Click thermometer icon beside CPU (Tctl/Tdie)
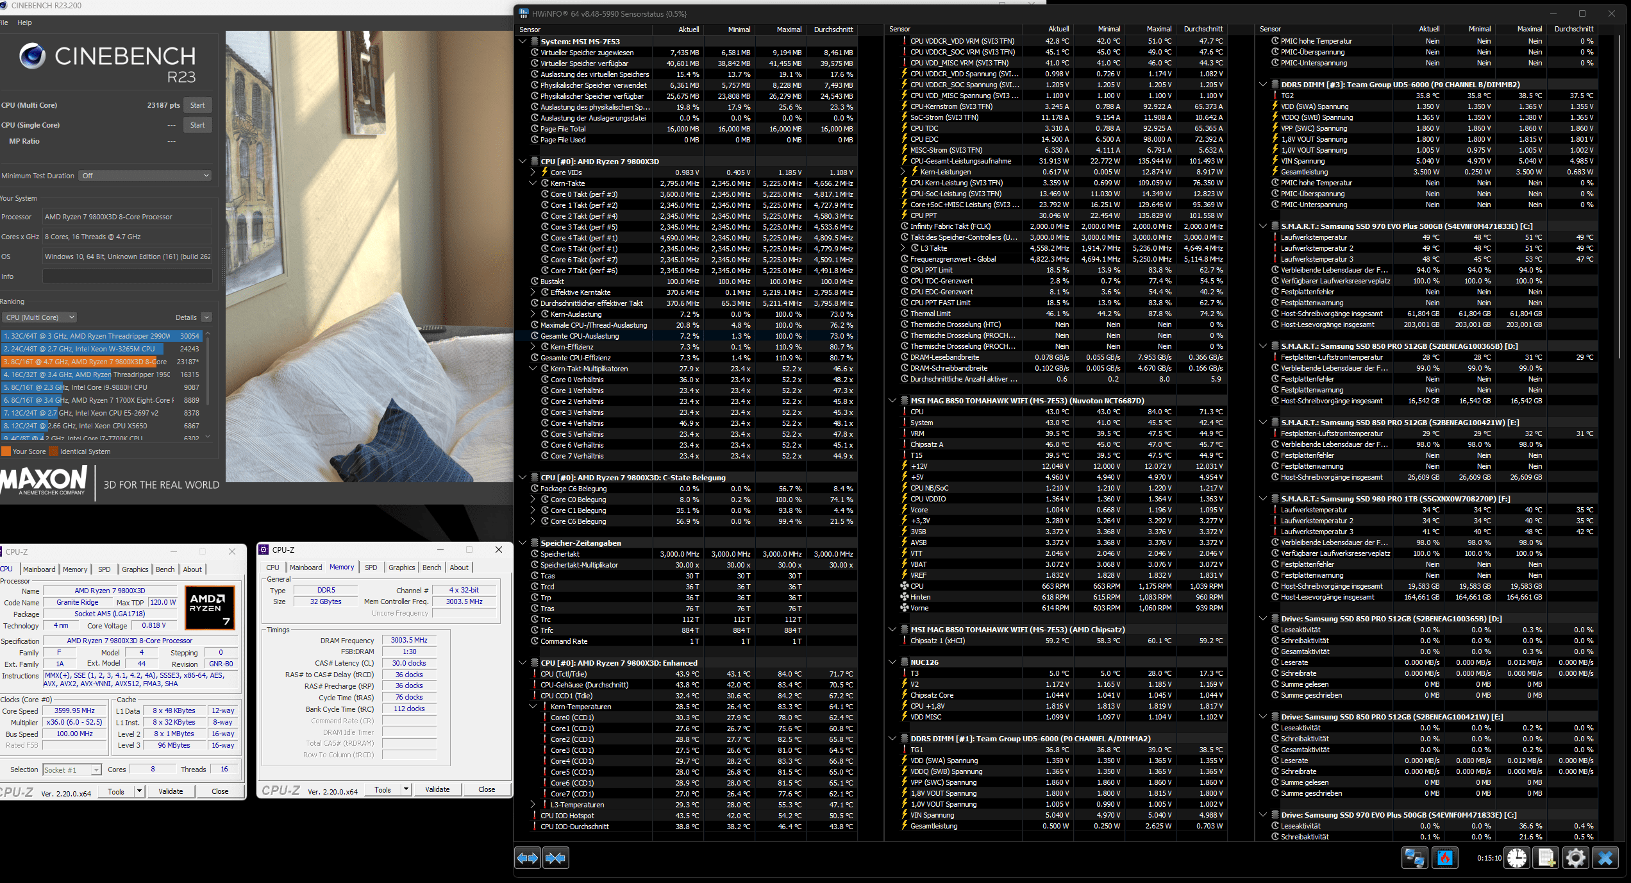The width and height of the screenshot is (1631, 883). click(535, 674)
